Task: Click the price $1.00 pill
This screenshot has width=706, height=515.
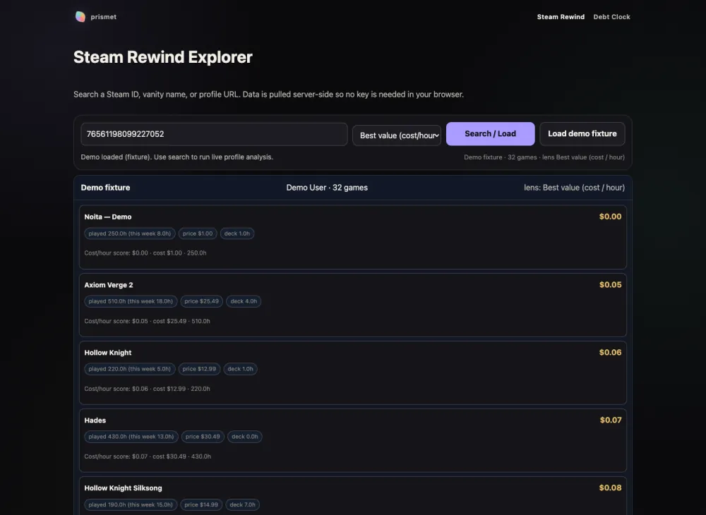Action: tap(198, 234)
